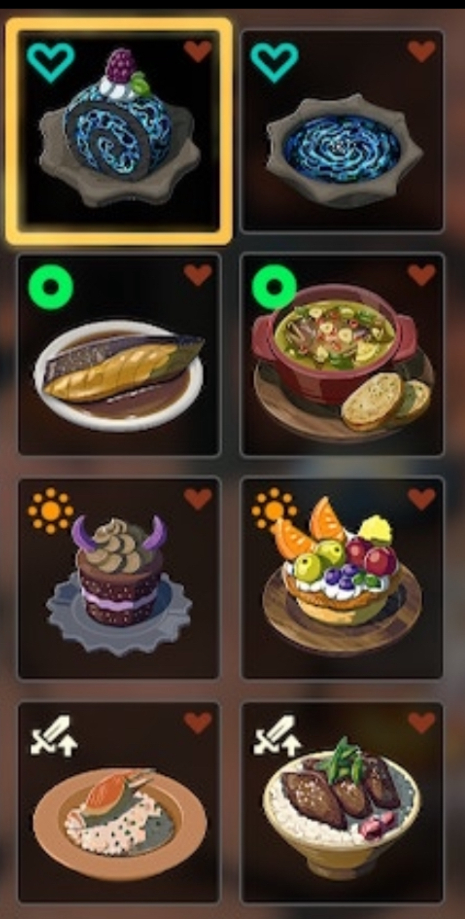Click attack-up sword icon on crab risotto

tap(54, 735)
